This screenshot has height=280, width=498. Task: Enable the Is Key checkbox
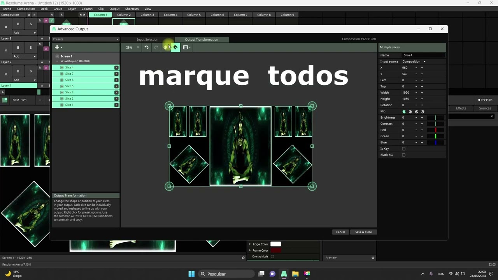pos(403,149)
